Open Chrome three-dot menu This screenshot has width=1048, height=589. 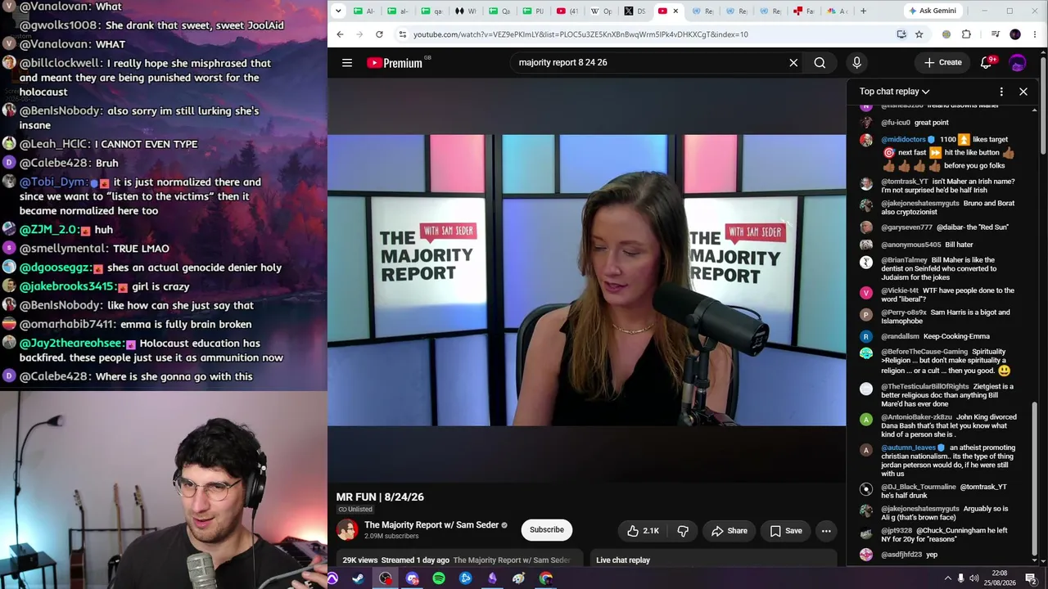(1034, 34)
